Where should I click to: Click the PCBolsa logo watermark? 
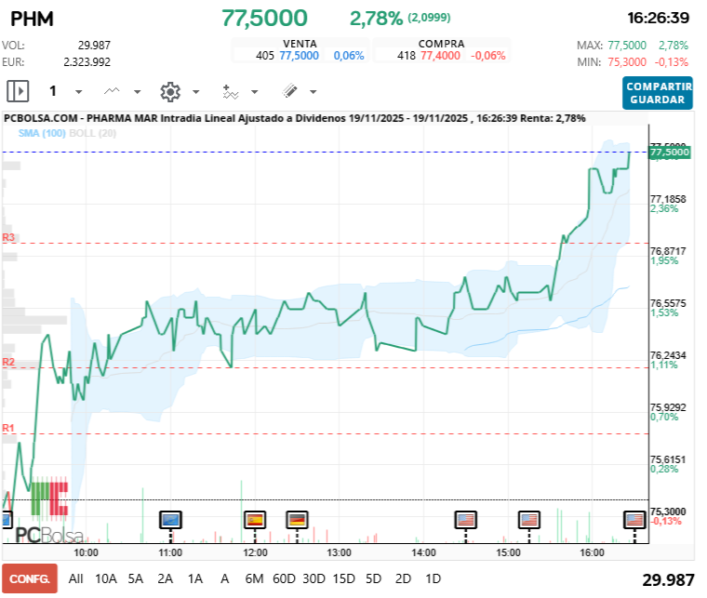tap(48, 535)
